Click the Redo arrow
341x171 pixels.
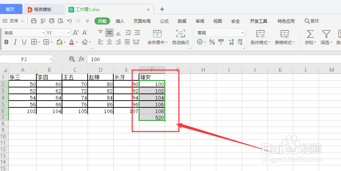tap(78, 21)
